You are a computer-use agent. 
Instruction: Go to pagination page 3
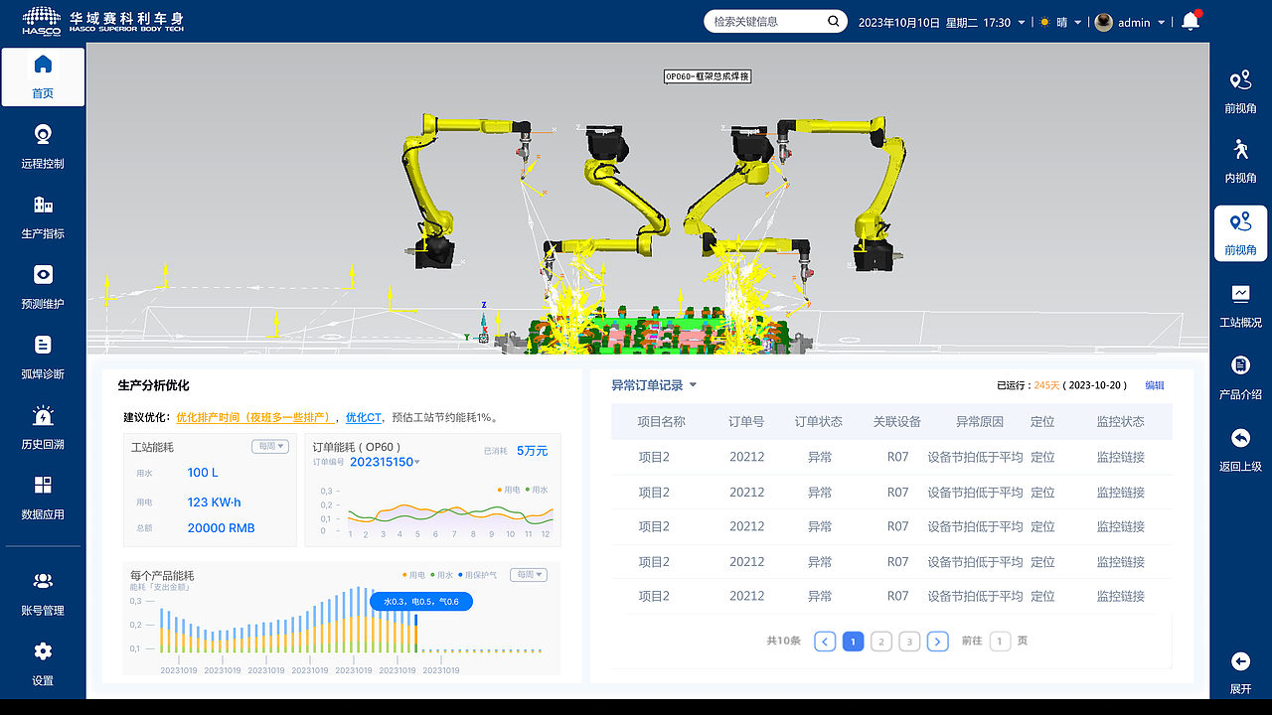(x=909, y=642)
